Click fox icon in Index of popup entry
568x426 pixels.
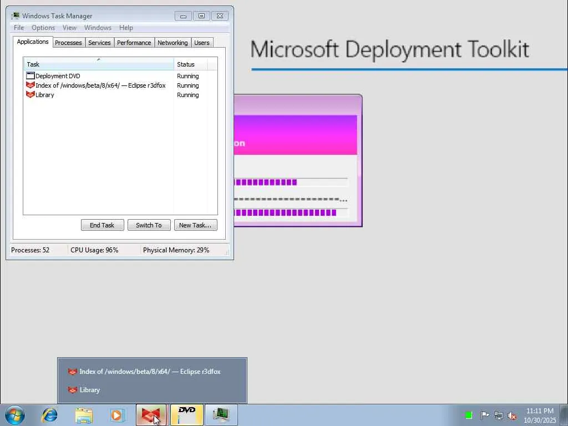click(73, 372)
